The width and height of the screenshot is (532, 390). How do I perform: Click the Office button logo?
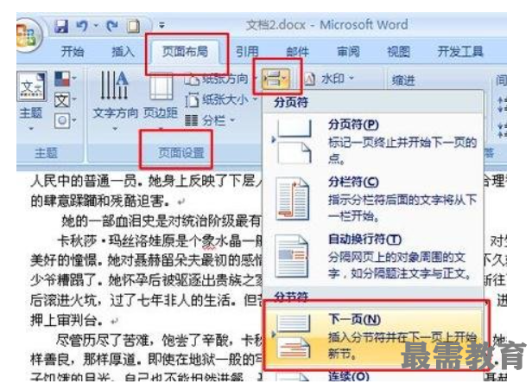[x=28, y=35]
